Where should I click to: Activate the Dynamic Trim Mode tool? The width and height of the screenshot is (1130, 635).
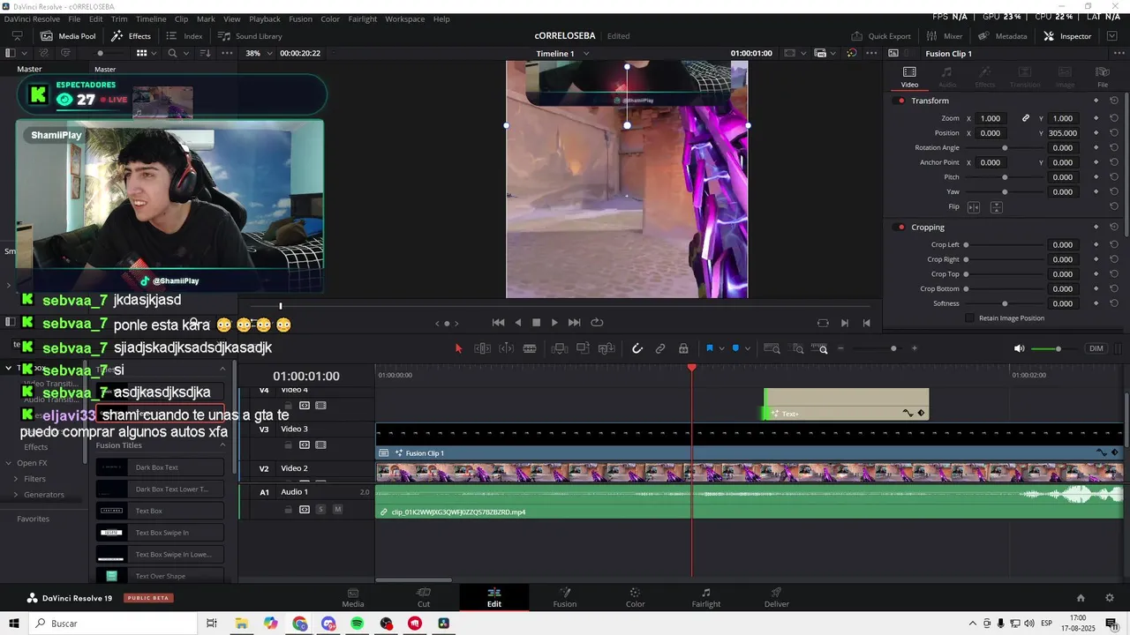coord(507,348)
